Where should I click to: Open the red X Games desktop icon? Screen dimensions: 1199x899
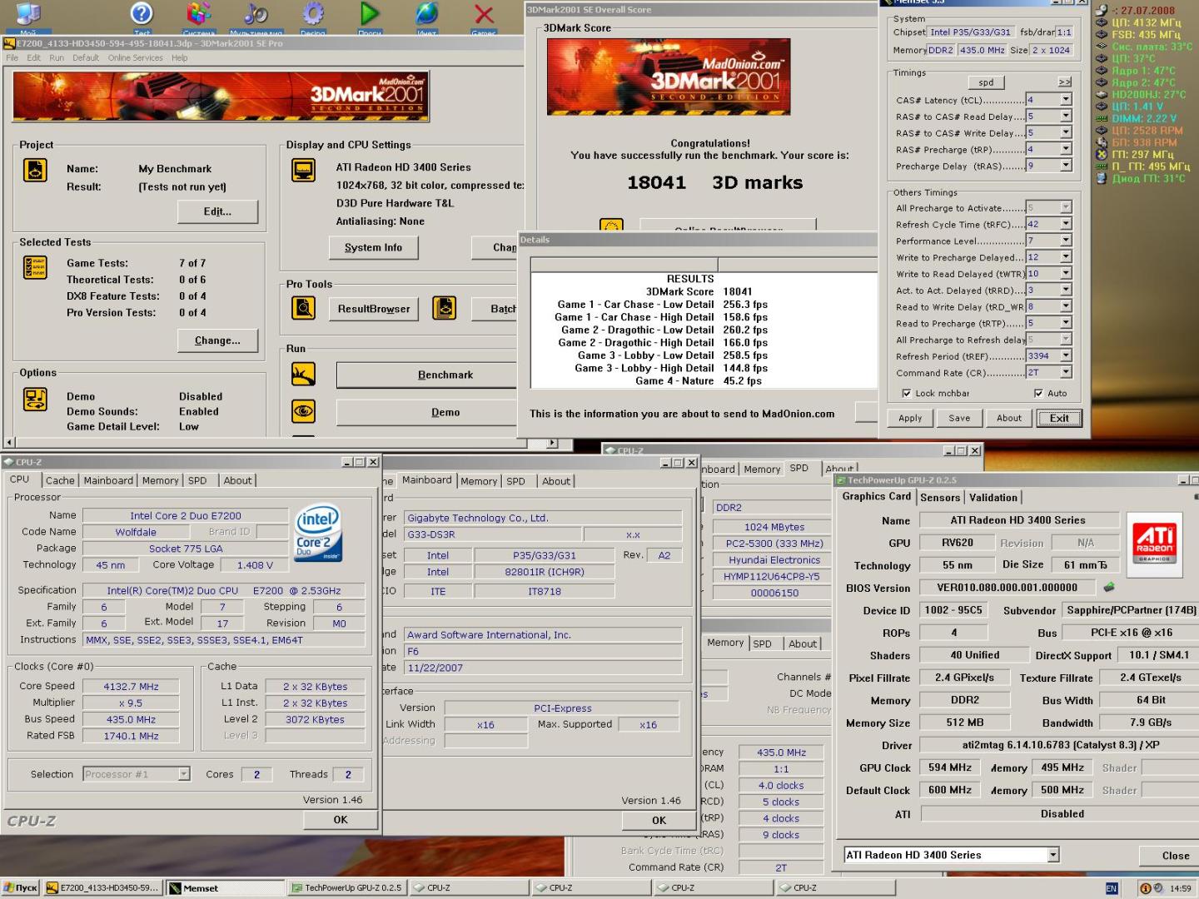tap(484, 15)
